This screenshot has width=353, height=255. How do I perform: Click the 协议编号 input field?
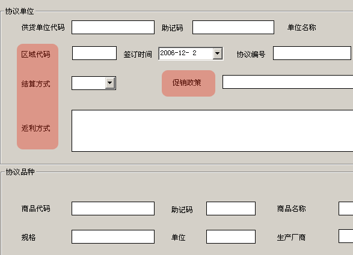tap(312, 53)
